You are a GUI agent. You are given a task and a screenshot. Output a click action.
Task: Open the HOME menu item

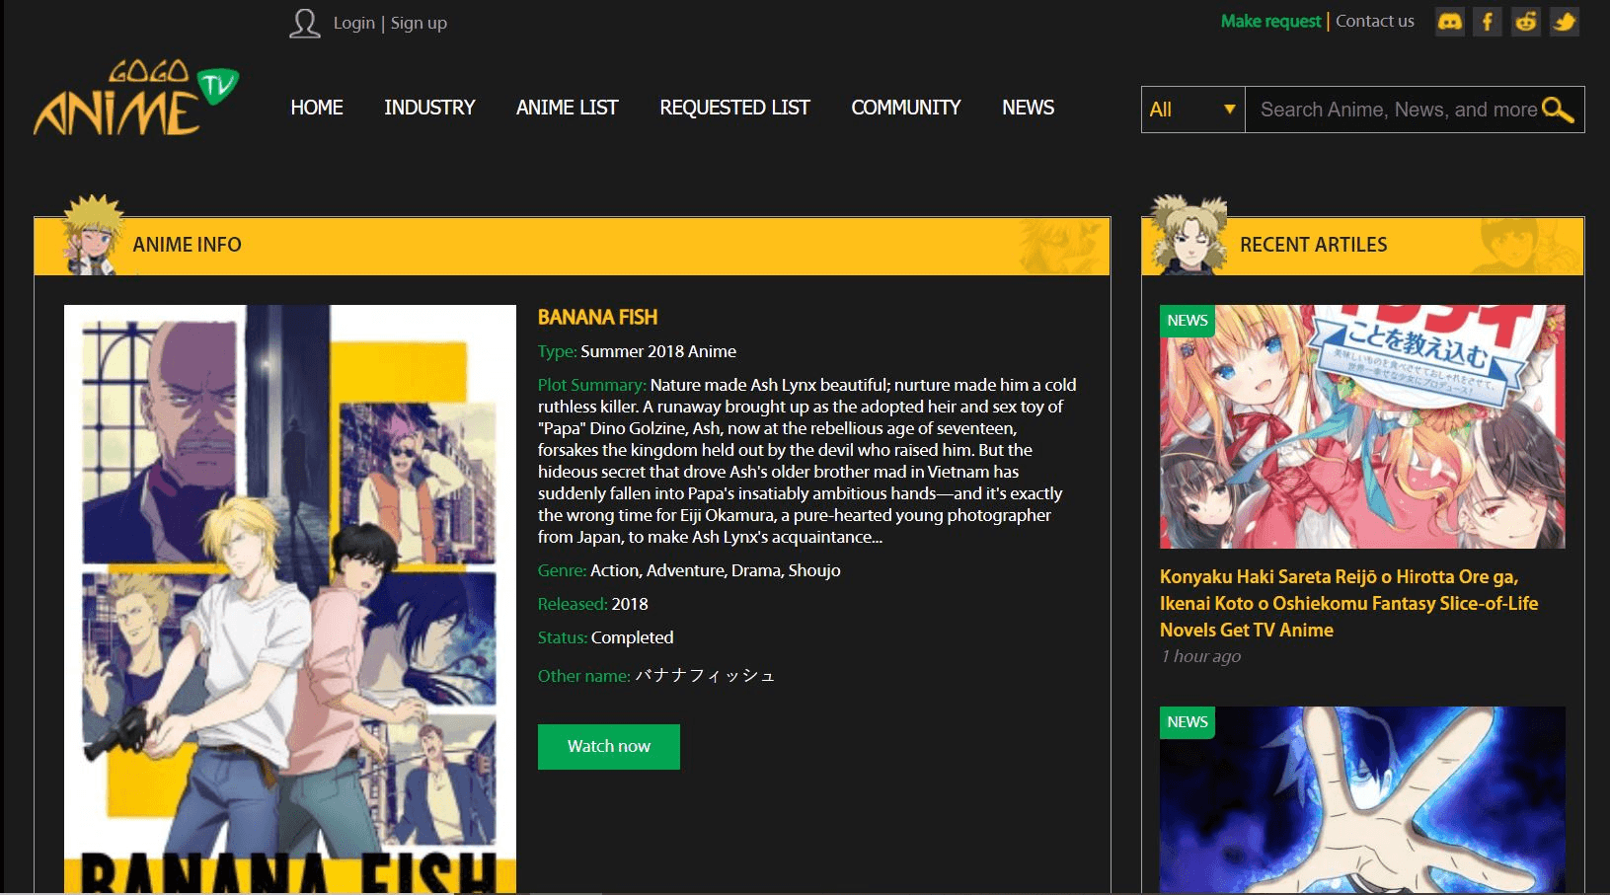[x=317, y=108]
